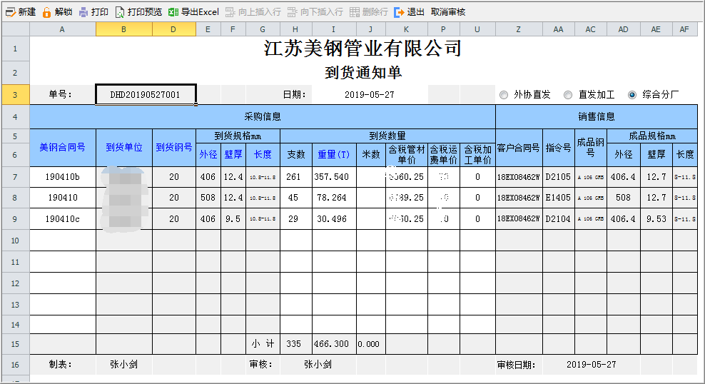
Task: Click the title 江苏美钢管业有限公司
Action: tap(362, 49)
